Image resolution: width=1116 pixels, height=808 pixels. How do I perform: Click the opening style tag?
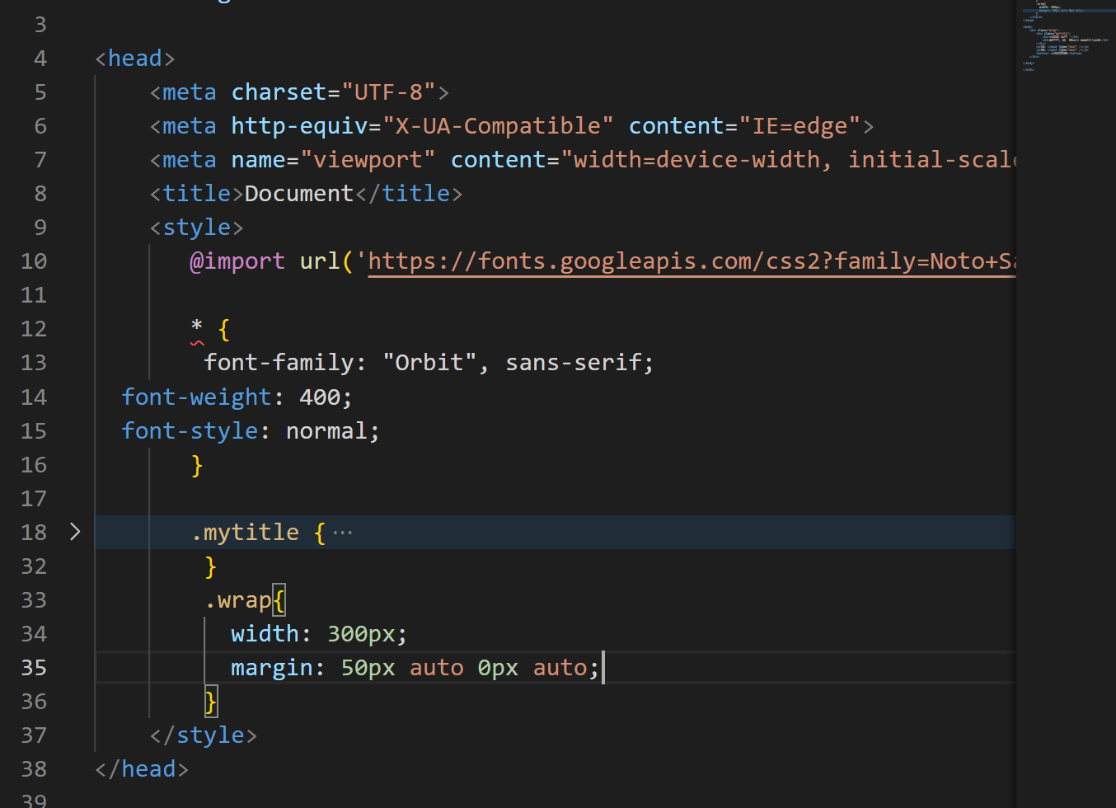[x=197, y=228]
